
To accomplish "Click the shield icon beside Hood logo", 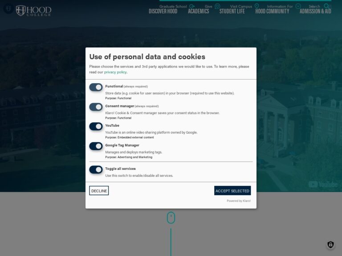I will (x=8, y=9).
